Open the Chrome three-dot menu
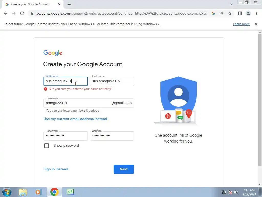 point(256,13)
